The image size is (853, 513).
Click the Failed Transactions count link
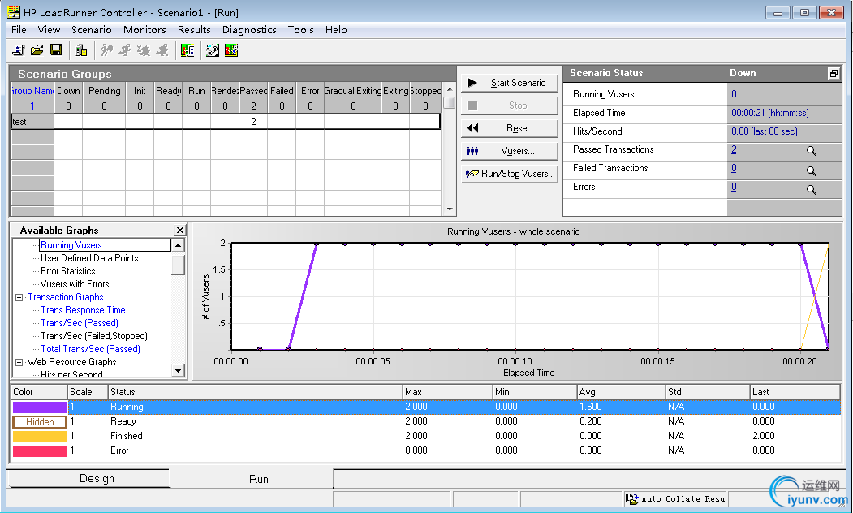(734, 168)
